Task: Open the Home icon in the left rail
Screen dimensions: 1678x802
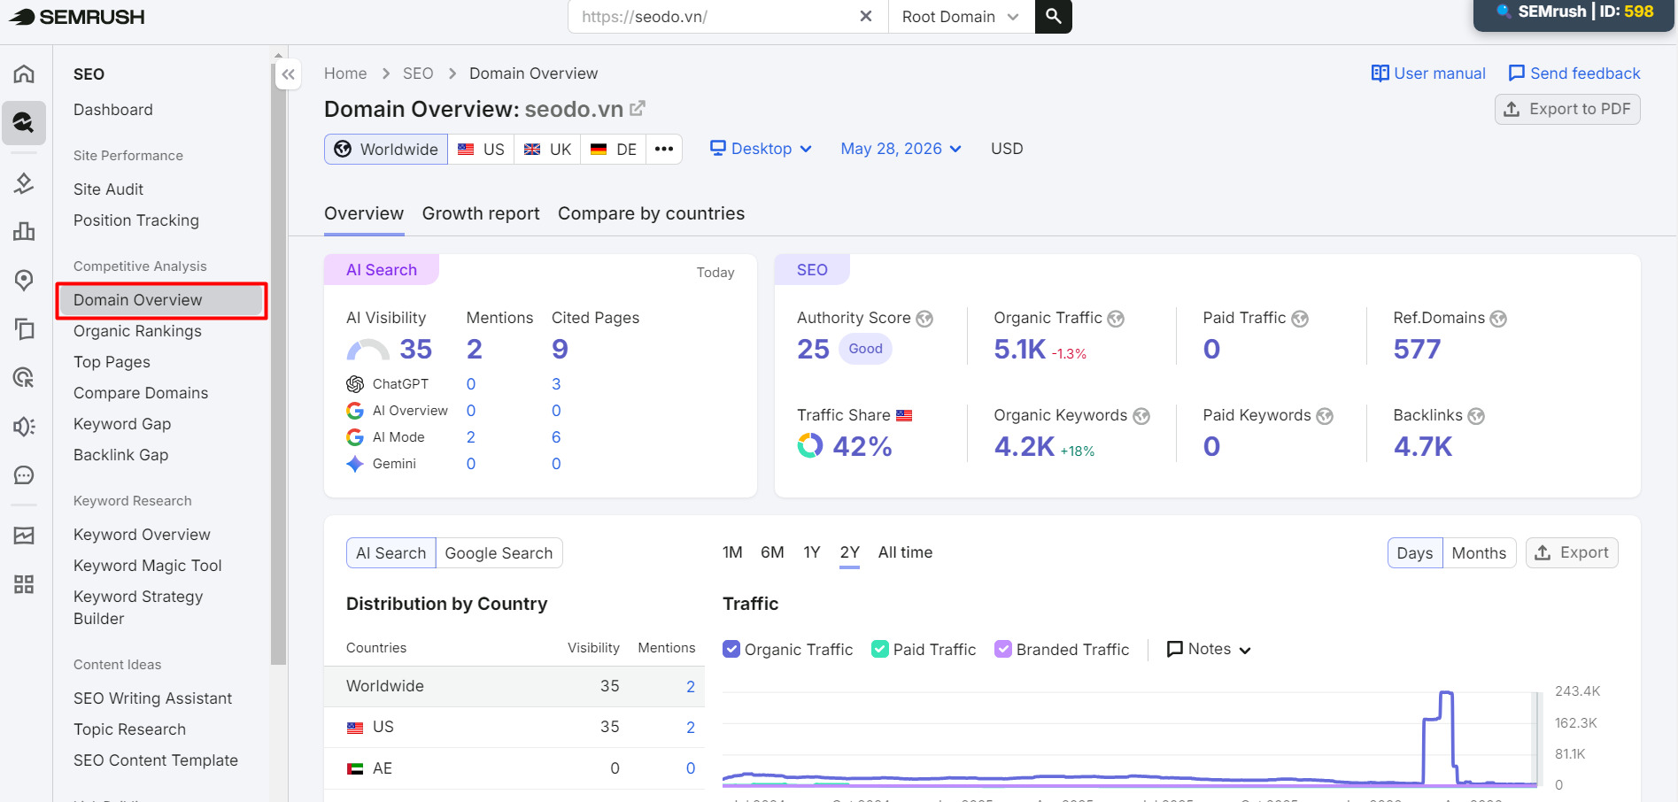Action: 24,73
